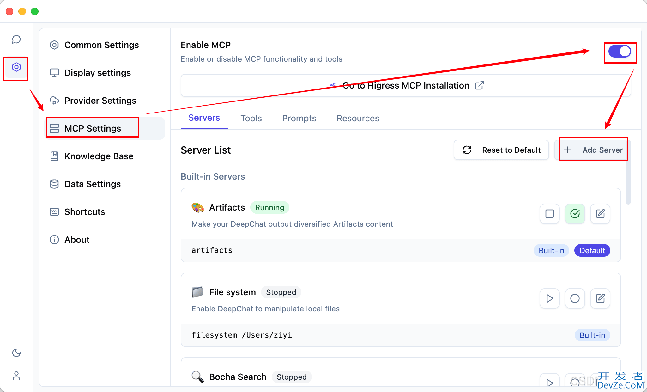The image size is (647, 392).
Task: Edit the Artifacts server configuration
Action: tap(600, 214)
